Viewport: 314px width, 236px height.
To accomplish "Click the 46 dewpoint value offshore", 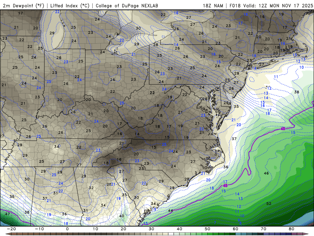I will pos(267,173).
